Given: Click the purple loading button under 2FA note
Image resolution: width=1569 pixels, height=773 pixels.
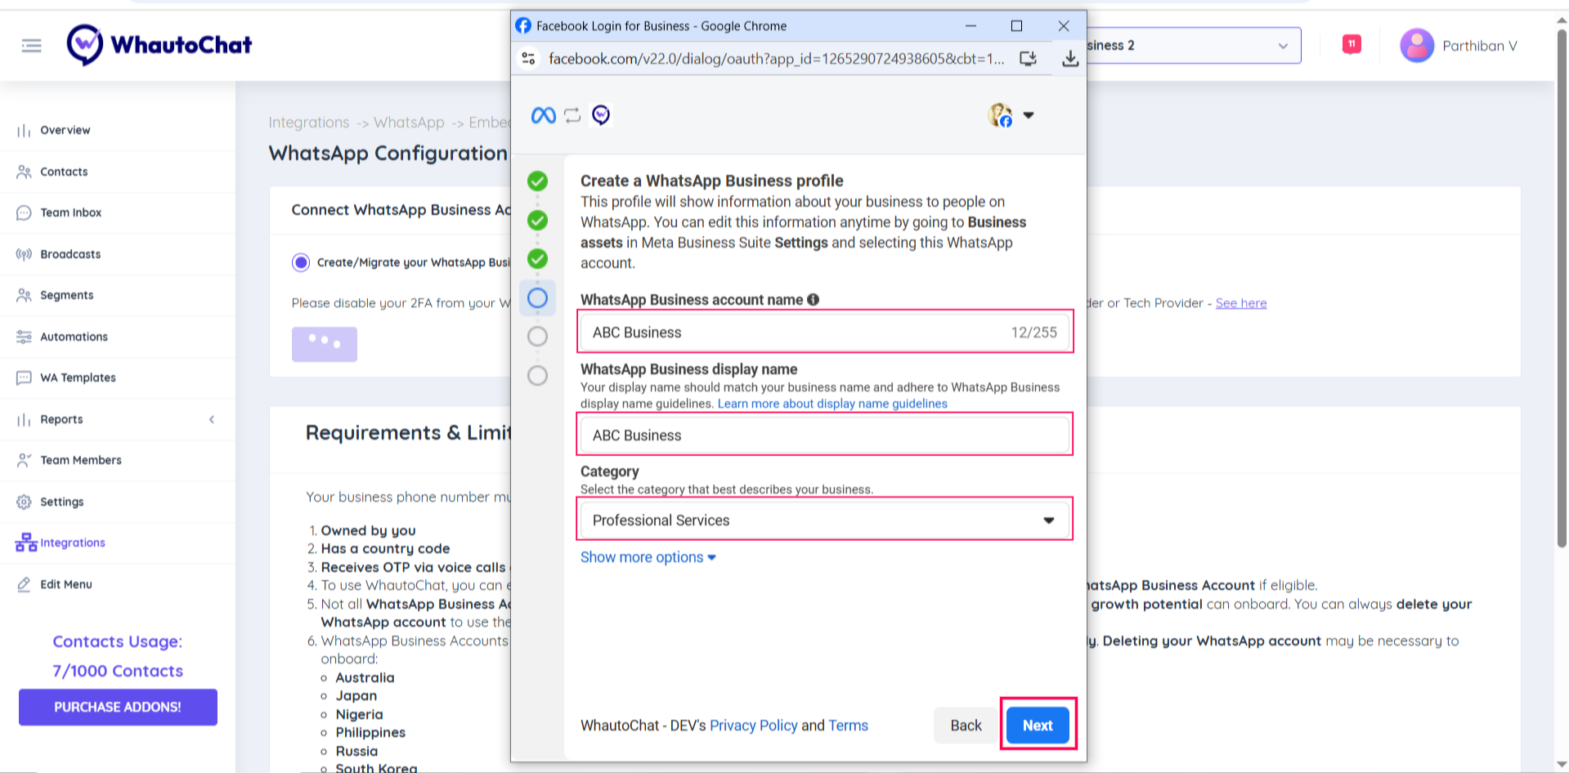Looking at the screenshot, I should (325, 344).
